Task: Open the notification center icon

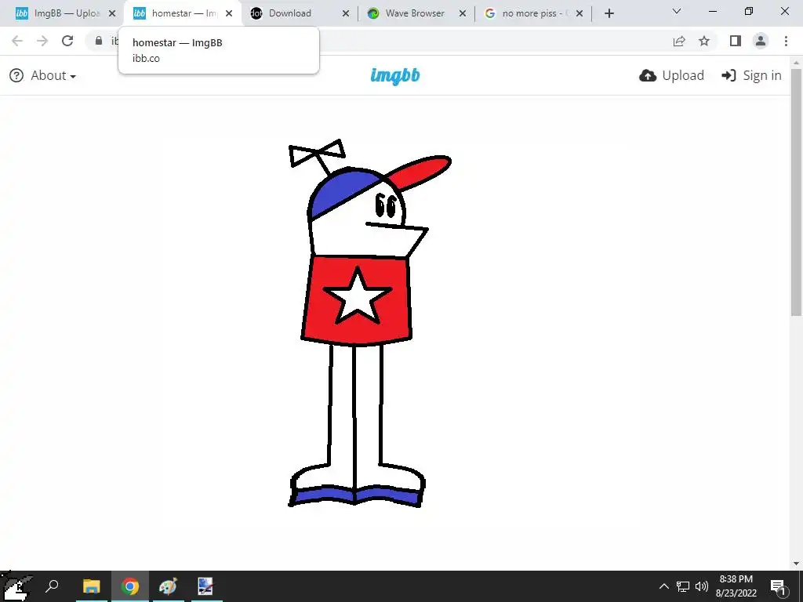Action: tap(778, 586)
